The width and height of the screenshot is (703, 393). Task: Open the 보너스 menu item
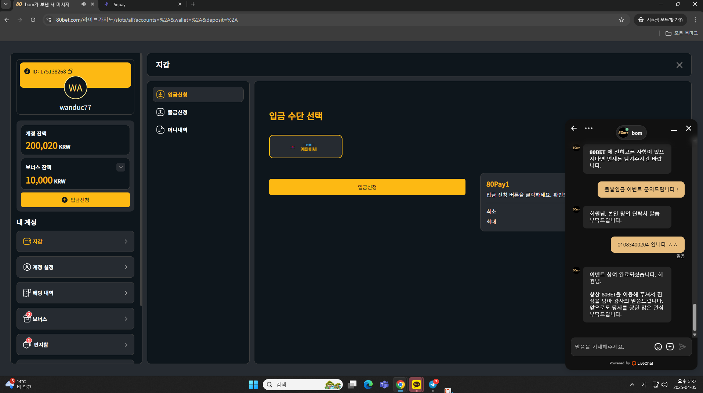pyautogui.click(x=75, y=319)
